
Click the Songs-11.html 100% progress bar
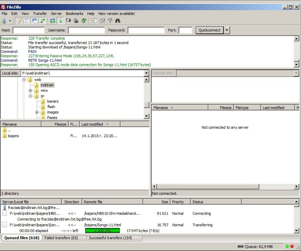[102, 230]
